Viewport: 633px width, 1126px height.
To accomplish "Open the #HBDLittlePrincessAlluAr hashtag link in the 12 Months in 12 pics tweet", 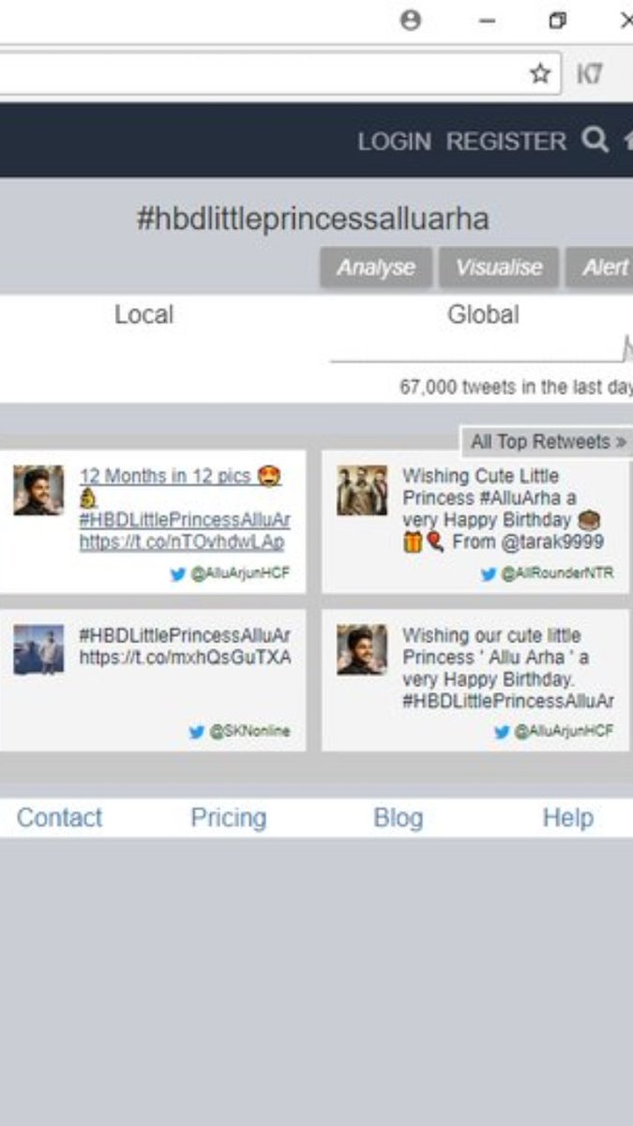I will (x=185, y=520).
